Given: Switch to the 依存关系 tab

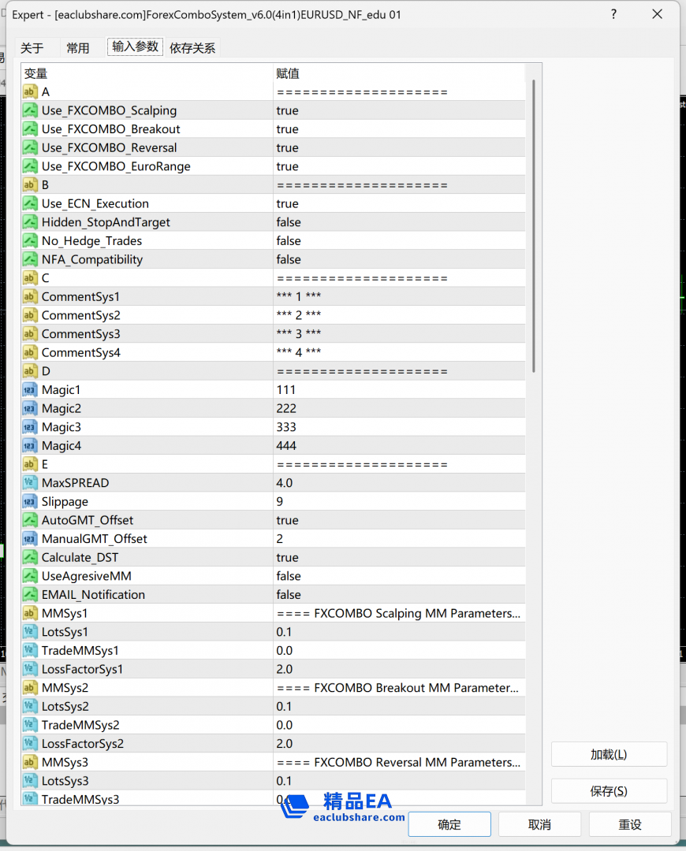Looking at the screenshot, I should pos(192,48).
